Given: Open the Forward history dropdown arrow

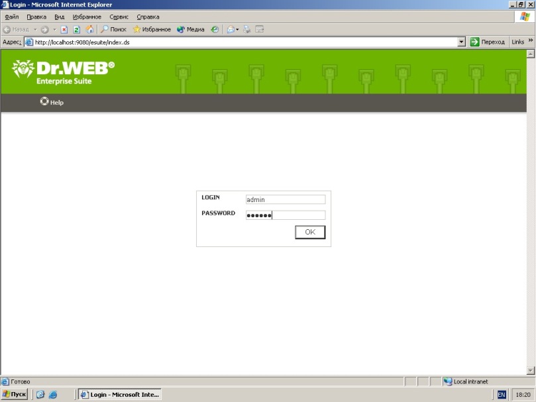Looking at the screenshot, I should click(x=54, y=29).
